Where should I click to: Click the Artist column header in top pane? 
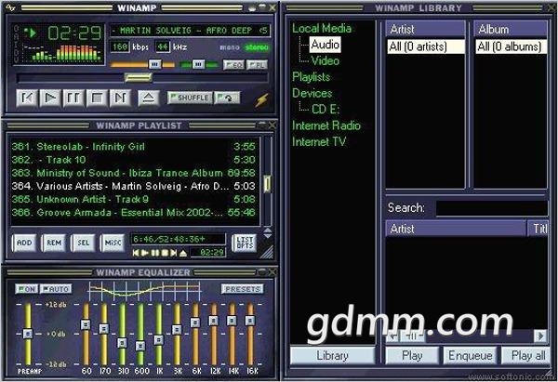coord(426,29)
